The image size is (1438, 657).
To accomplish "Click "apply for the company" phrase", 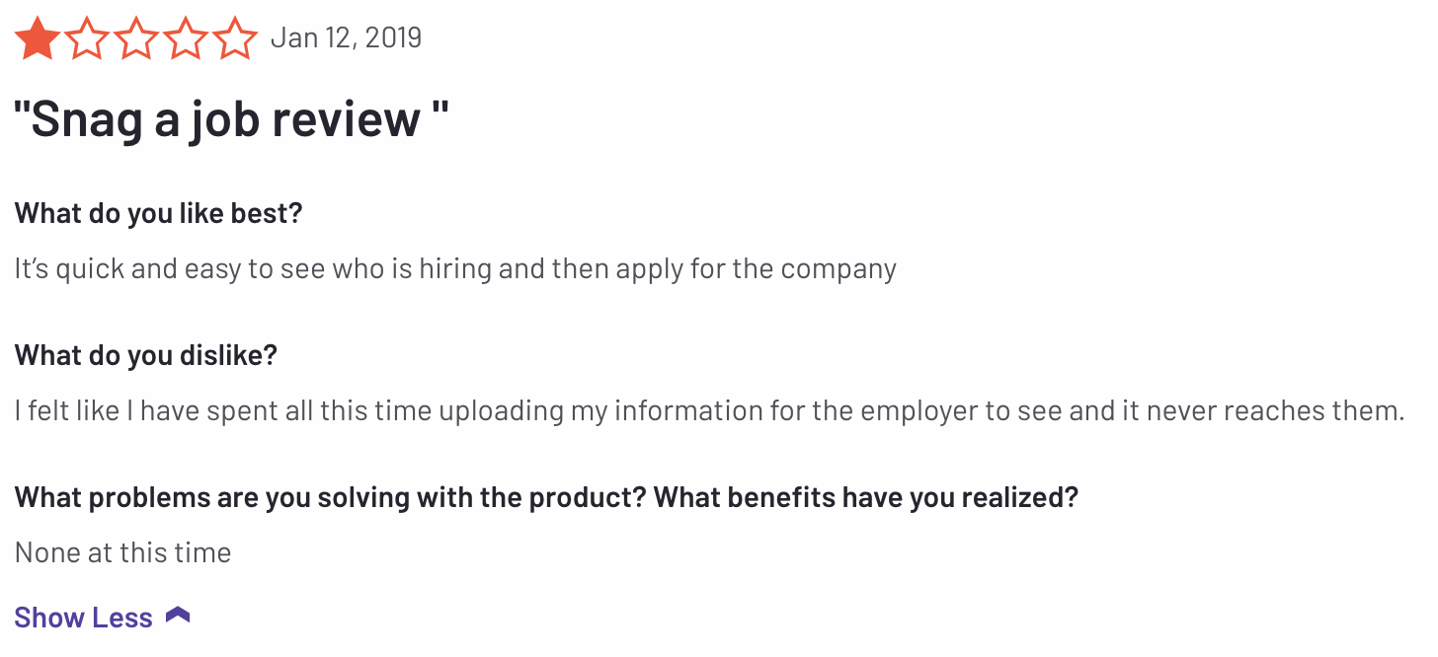I will pos(757,268).
